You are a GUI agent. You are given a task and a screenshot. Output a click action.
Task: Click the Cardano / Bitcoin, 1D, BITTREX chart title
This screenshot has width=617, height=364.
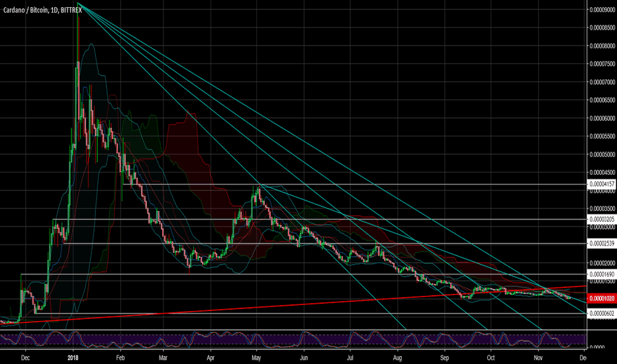[42, 10]
